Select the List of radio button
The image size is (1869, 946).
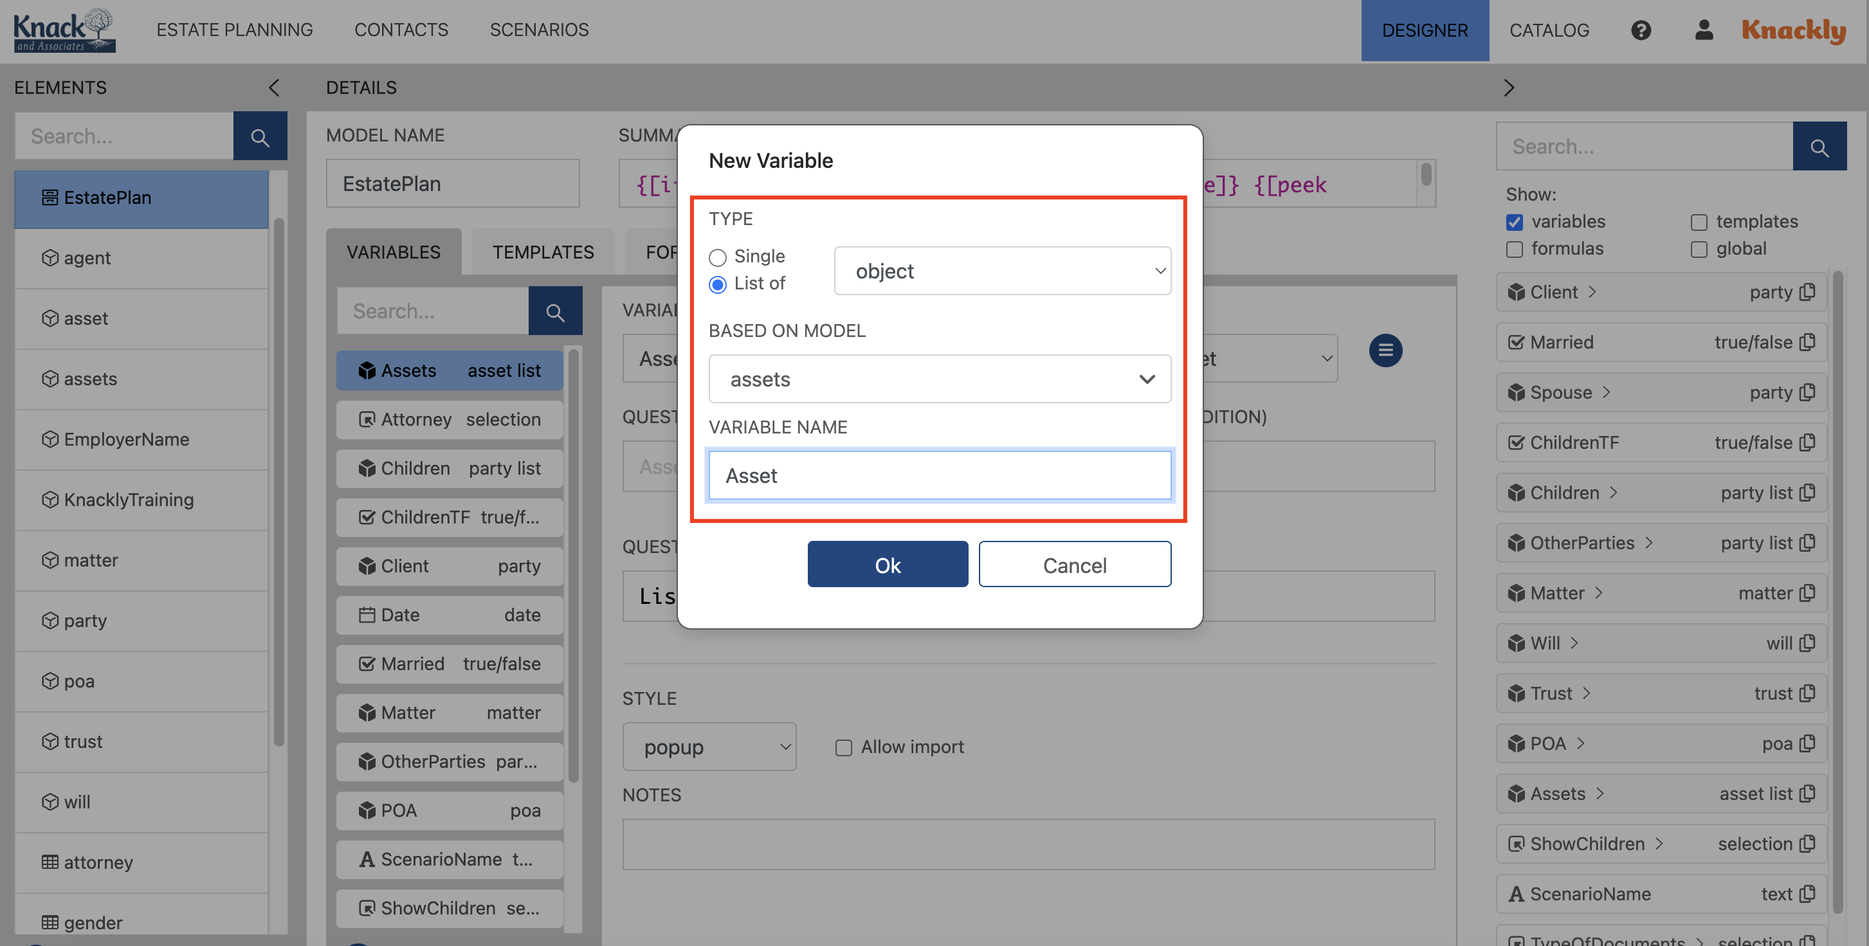click(x=717, y=284)
